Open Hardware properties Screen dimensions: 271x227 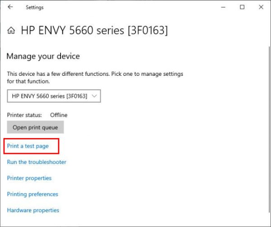33,210
